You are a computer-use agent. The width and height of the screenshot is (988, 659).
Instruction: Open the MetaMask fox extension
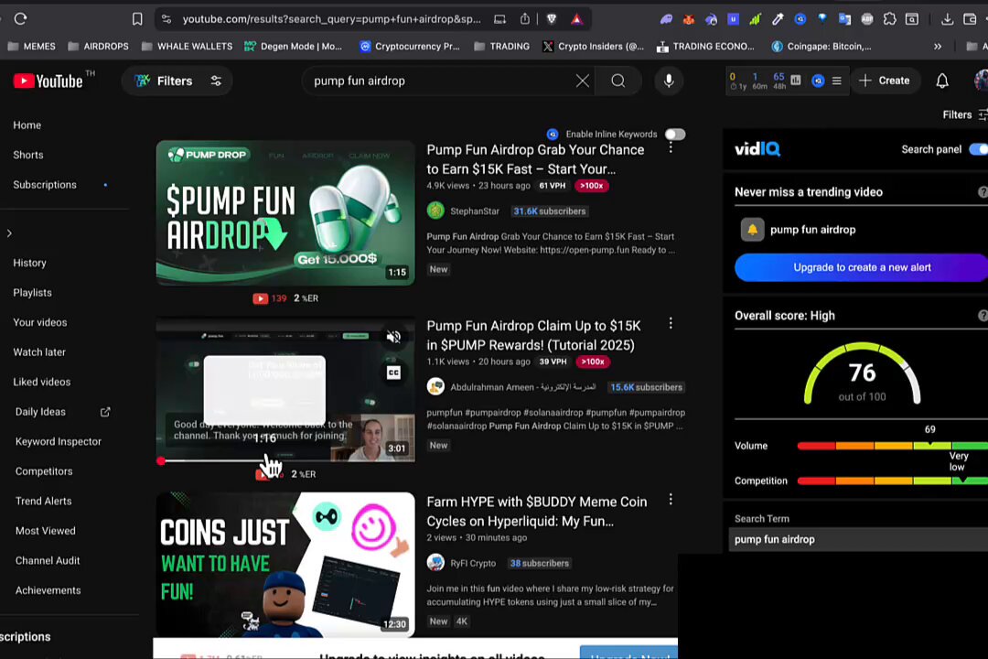coord(688,19)
